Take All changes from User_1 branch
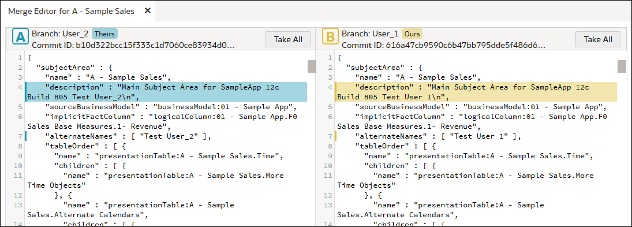Viewport: 632px width, 227px height. (598, 39)
